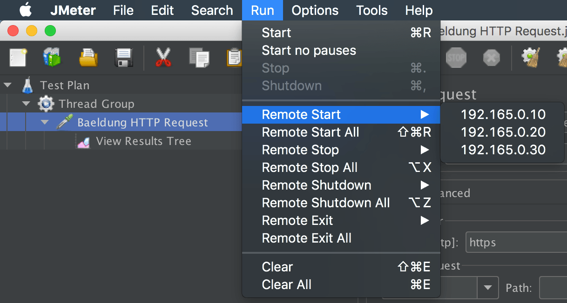Select View Results Tree item
567x303 pixels.
(x=143, y=141)
